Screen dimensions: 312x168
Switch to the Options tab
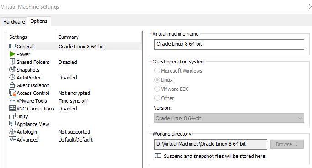pos(39,21)
